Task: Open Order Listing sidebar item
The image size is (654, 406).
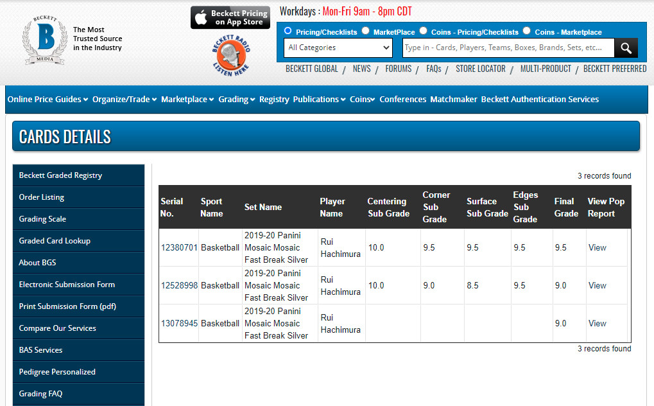Action: 78,197
